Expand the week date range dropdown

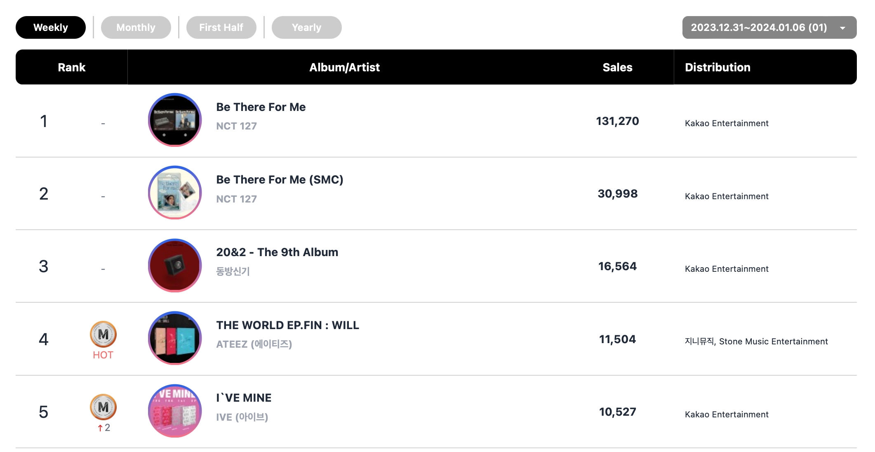click(759, 28)
